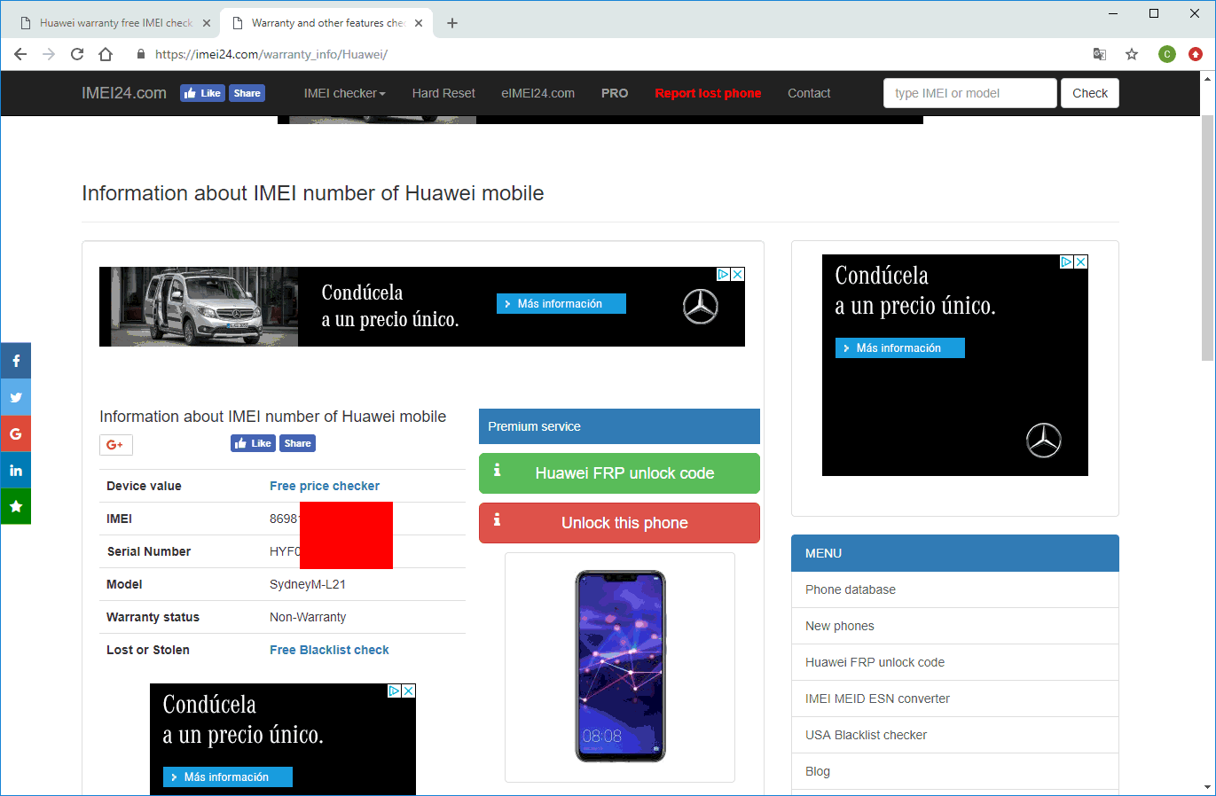This screenshot has height=796, width=1216.
Task: Click the Check button
Action: [x=1090, y=93]
